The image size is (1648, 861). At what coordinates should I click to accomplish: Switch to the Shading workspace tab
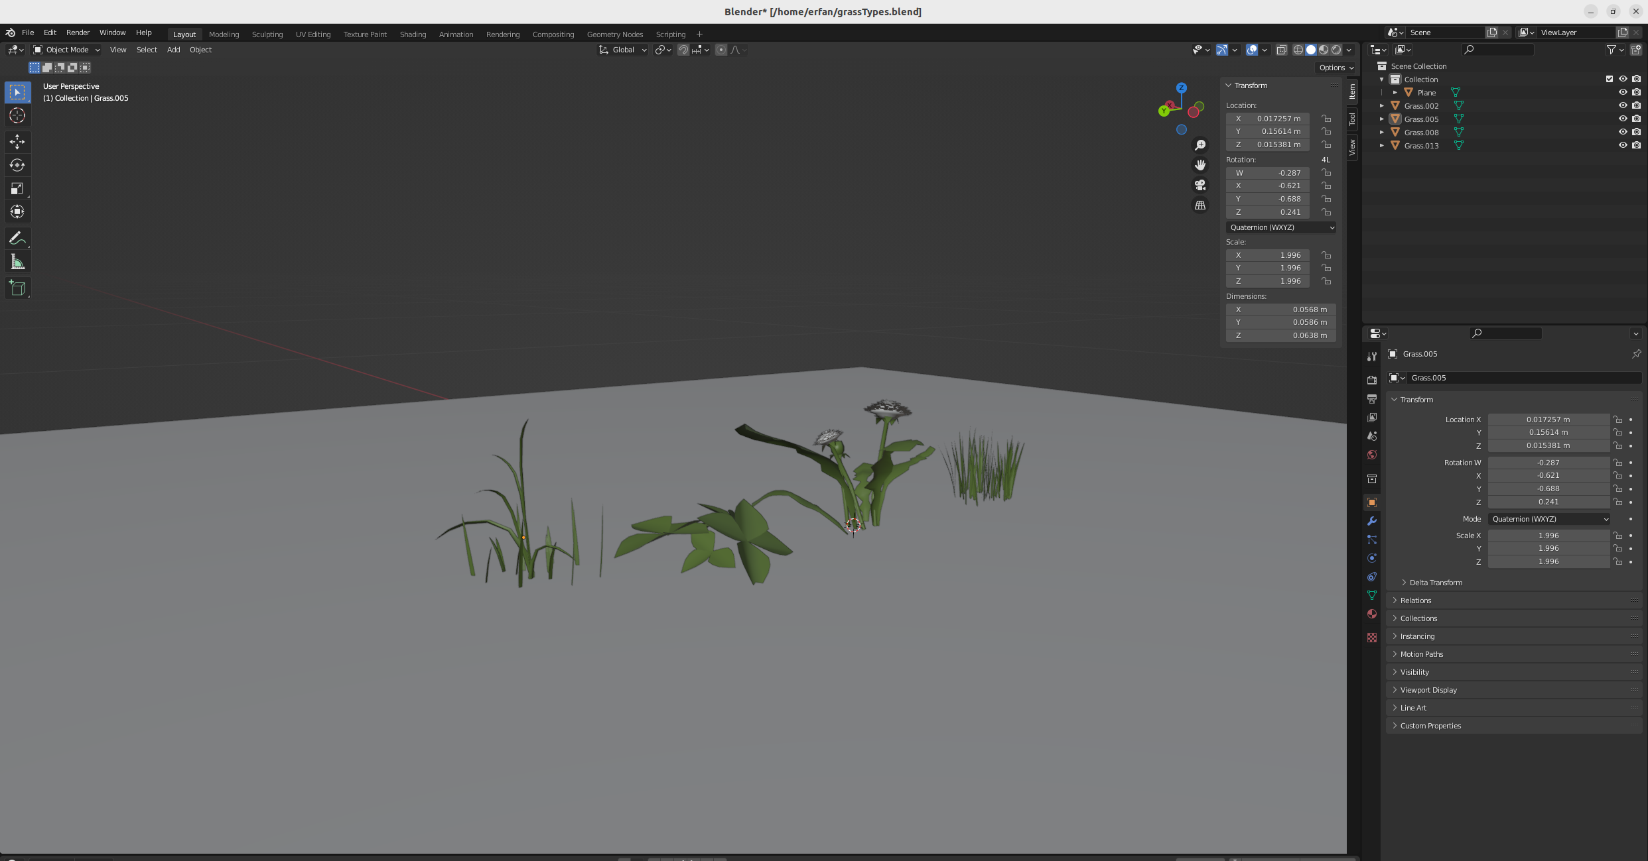click(413, 34)
